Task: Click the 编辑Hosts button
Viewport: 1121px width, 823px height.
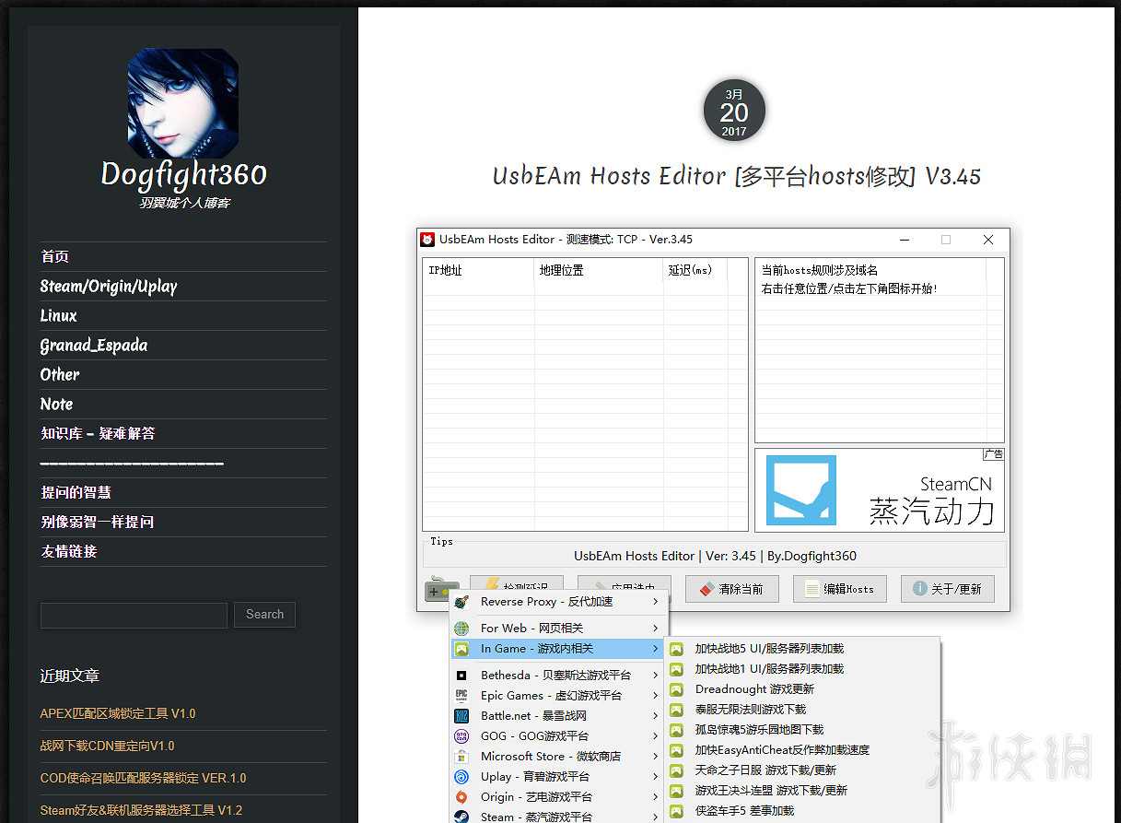Action: (x=839, y=589)
